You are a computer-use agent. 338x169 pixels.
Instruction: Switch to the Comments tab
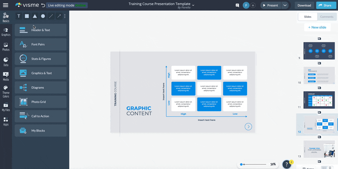(327, 17)
